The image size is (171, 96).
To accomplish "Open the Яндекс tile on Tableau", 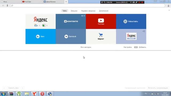I will pos(41,21).
